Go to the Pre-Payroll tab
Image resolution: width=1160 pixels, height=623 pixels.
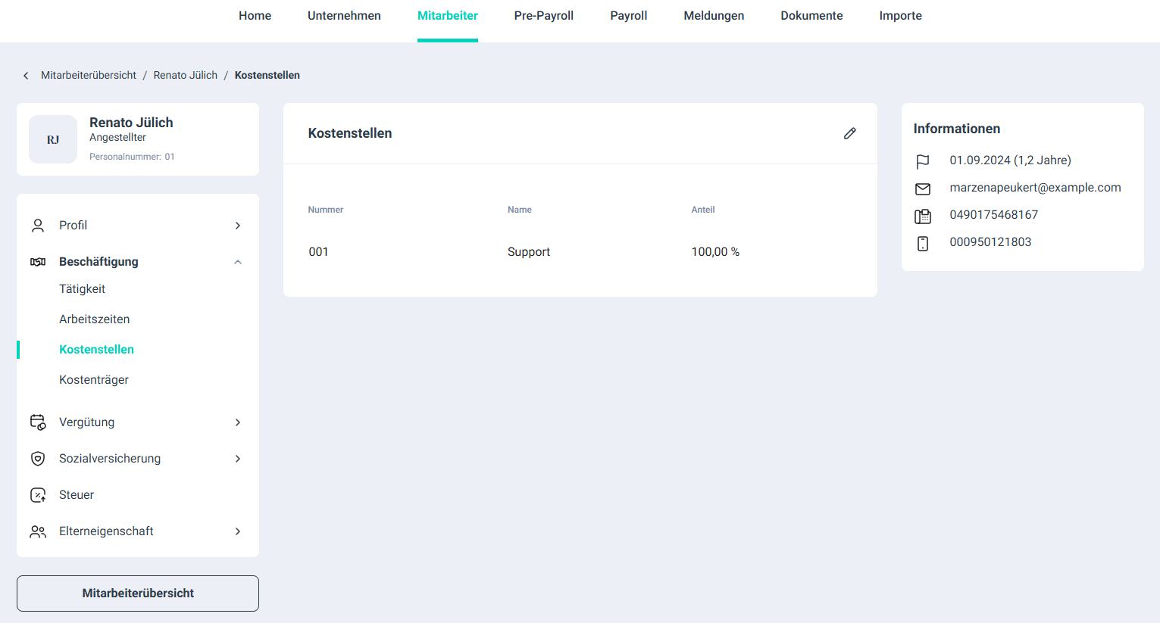pyautogui.click(x=543, y=16)
